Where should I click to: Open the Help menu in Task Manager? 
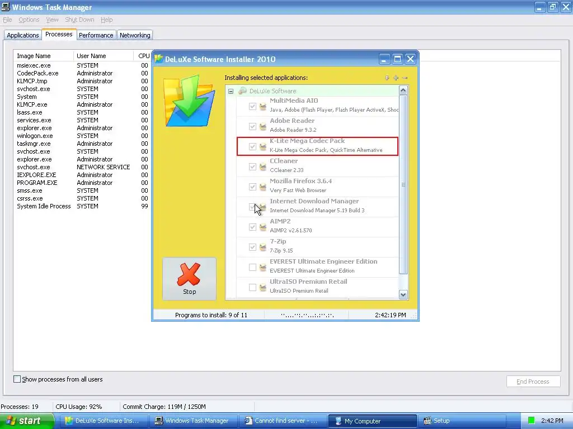point(106,20)
